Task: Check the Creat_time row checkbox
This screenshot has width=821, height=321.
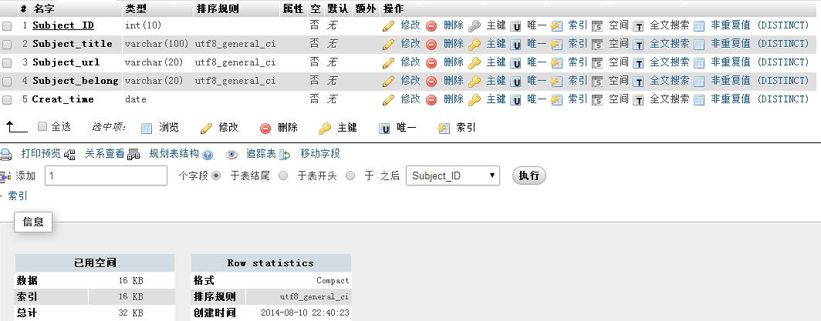Action: [7, 100]
